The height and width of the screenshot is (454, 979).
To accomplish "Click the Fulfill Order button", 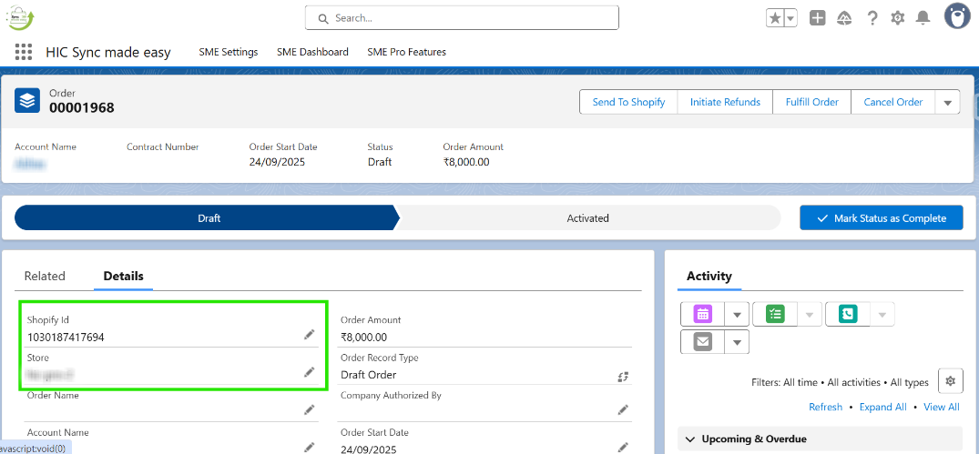I will click(811, 102).
